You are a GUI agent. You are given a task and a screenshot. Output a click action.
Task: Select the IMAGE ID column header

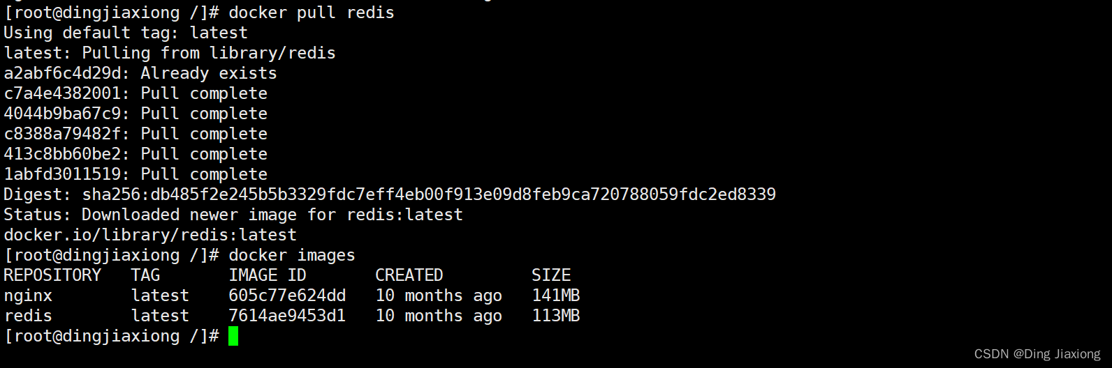coord(268,275)
